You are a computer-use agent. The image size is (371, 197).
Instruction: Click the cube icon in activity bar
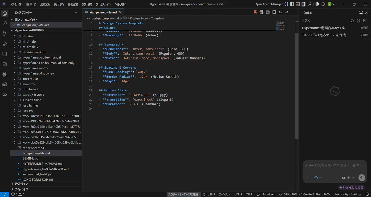[x=5, y=84]
